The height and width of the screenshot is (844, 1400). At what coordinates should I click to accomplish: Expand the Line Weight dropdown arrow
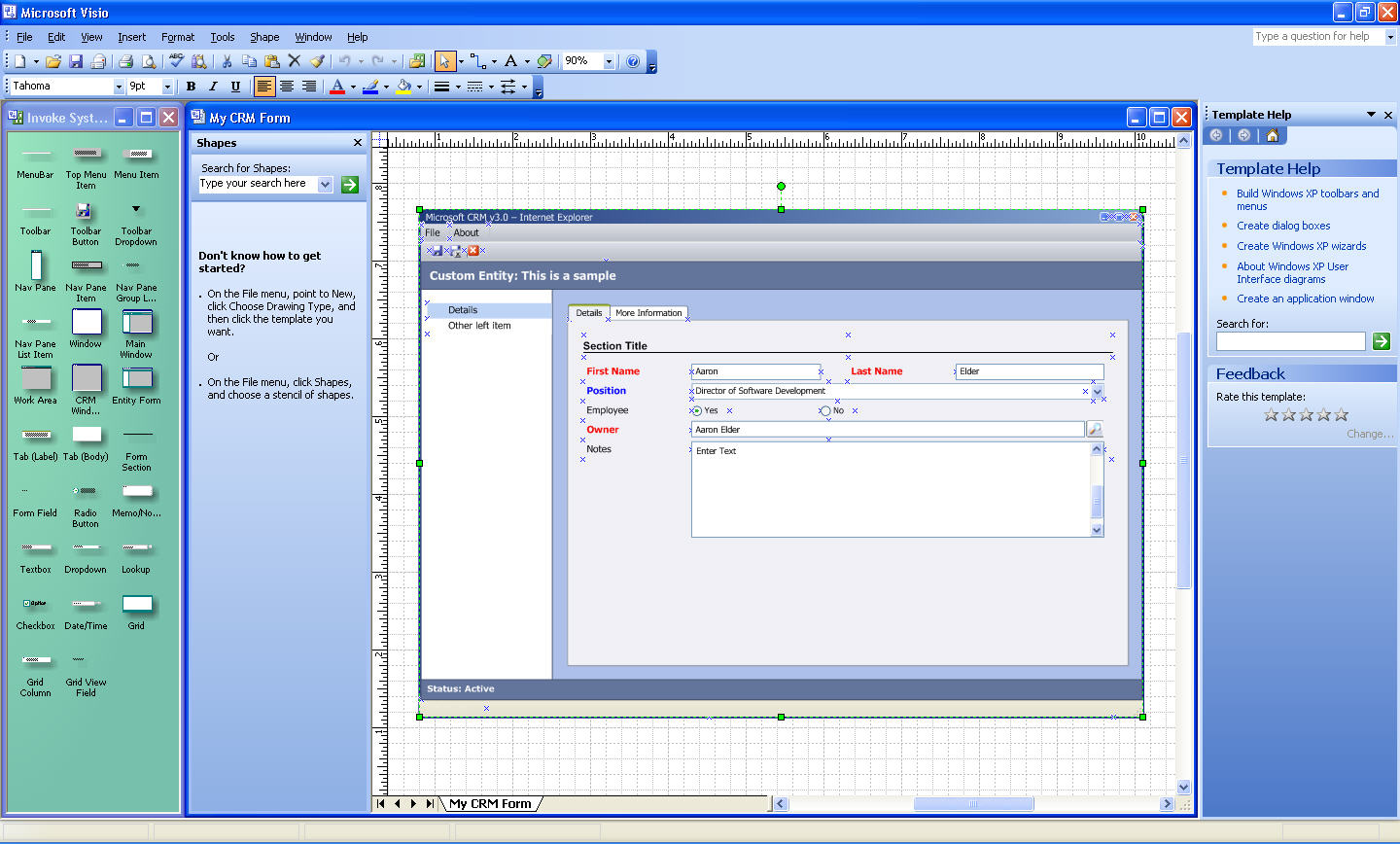click(458, 87)
